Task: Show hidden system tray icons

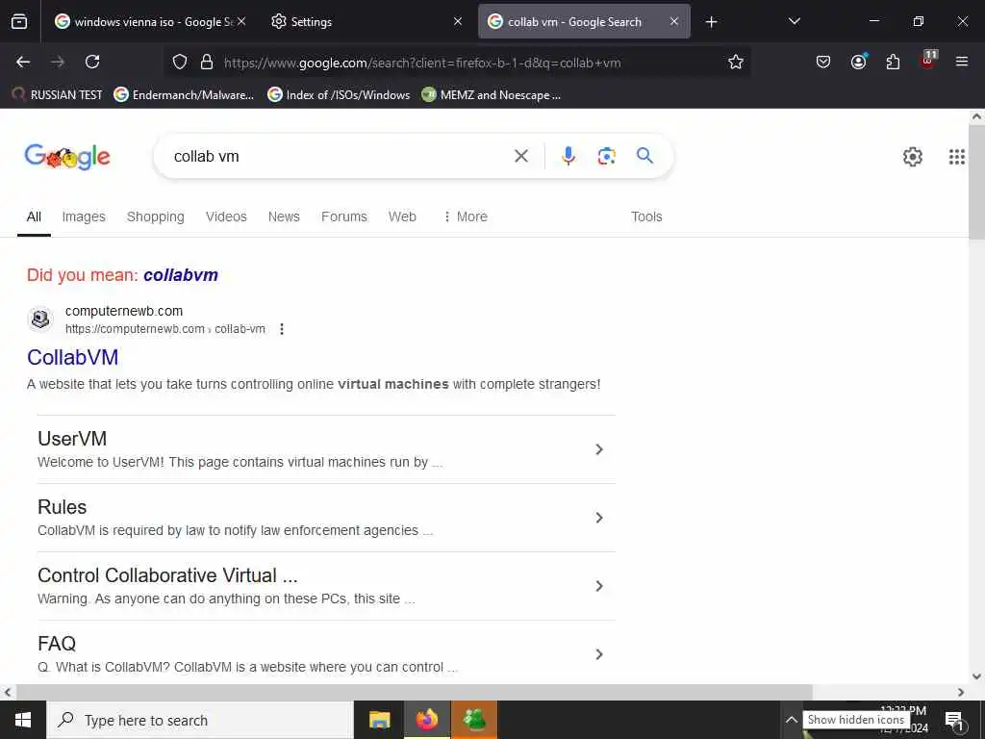Action: 792,720
